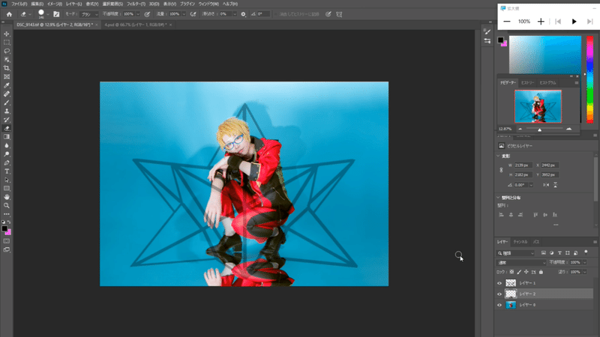Viewport: 600px width, 337px height.
Task: Open the flow dropdown in options bar
Action: (184, 14)
